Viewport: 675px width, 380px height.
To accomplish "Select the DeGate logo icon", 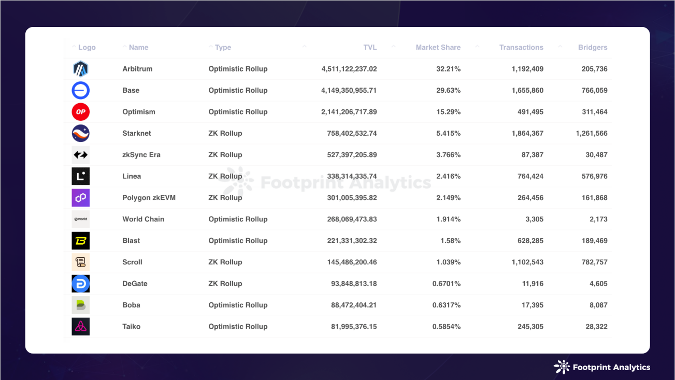I will point(80,284).
